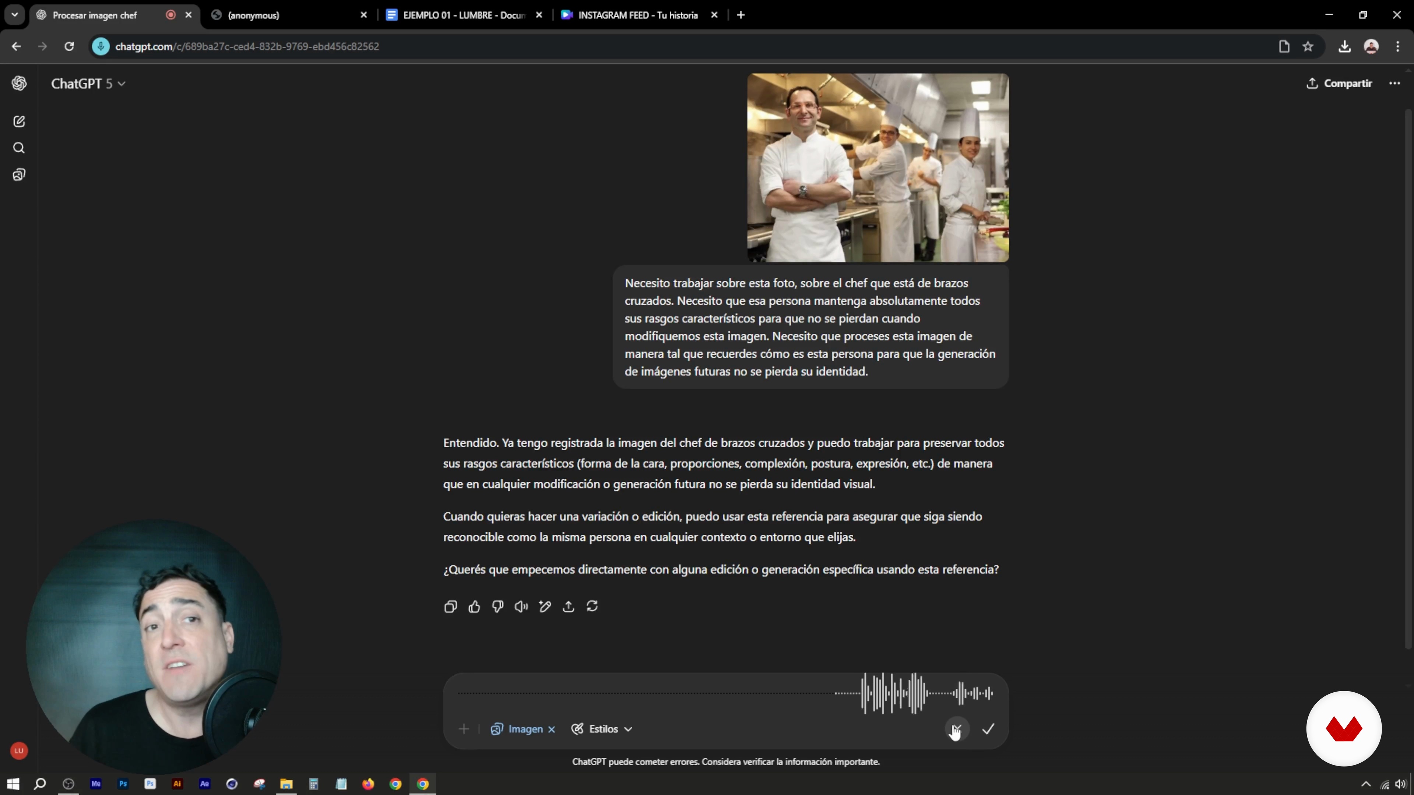Launch Adobe Media Encoder from taskbar
The image size is (1414, 795).
95,784
